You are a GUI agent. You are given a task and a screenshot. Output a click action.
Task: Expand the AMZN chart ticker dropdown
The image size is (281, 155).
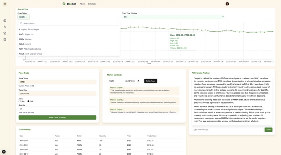pyautogui.click(x=23, y=17)
